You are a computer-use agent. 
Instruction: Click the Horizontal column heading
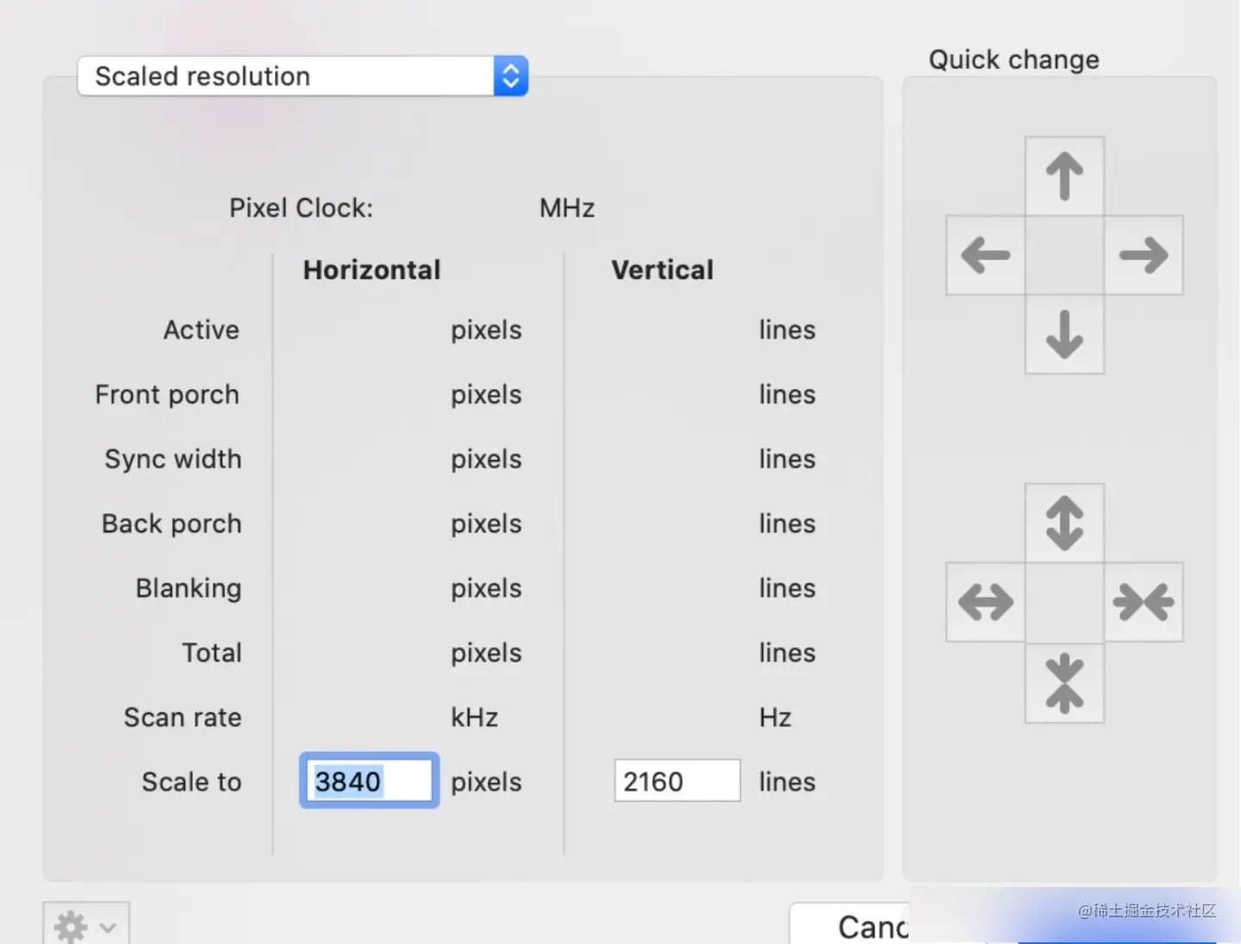(x=371, y=270)
